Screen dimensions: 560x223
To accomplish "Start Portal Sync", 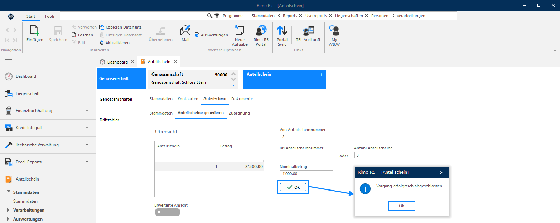I will (x=282, y=36).
